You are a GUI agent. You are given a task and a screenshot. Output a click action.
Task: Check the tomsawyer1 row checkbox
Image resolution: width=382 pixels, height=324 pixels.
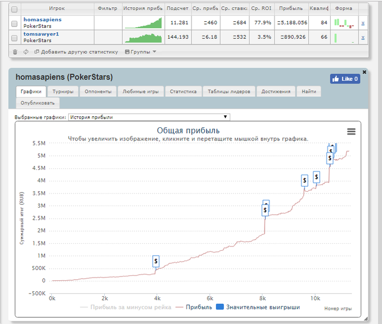[x=14, y=38]
